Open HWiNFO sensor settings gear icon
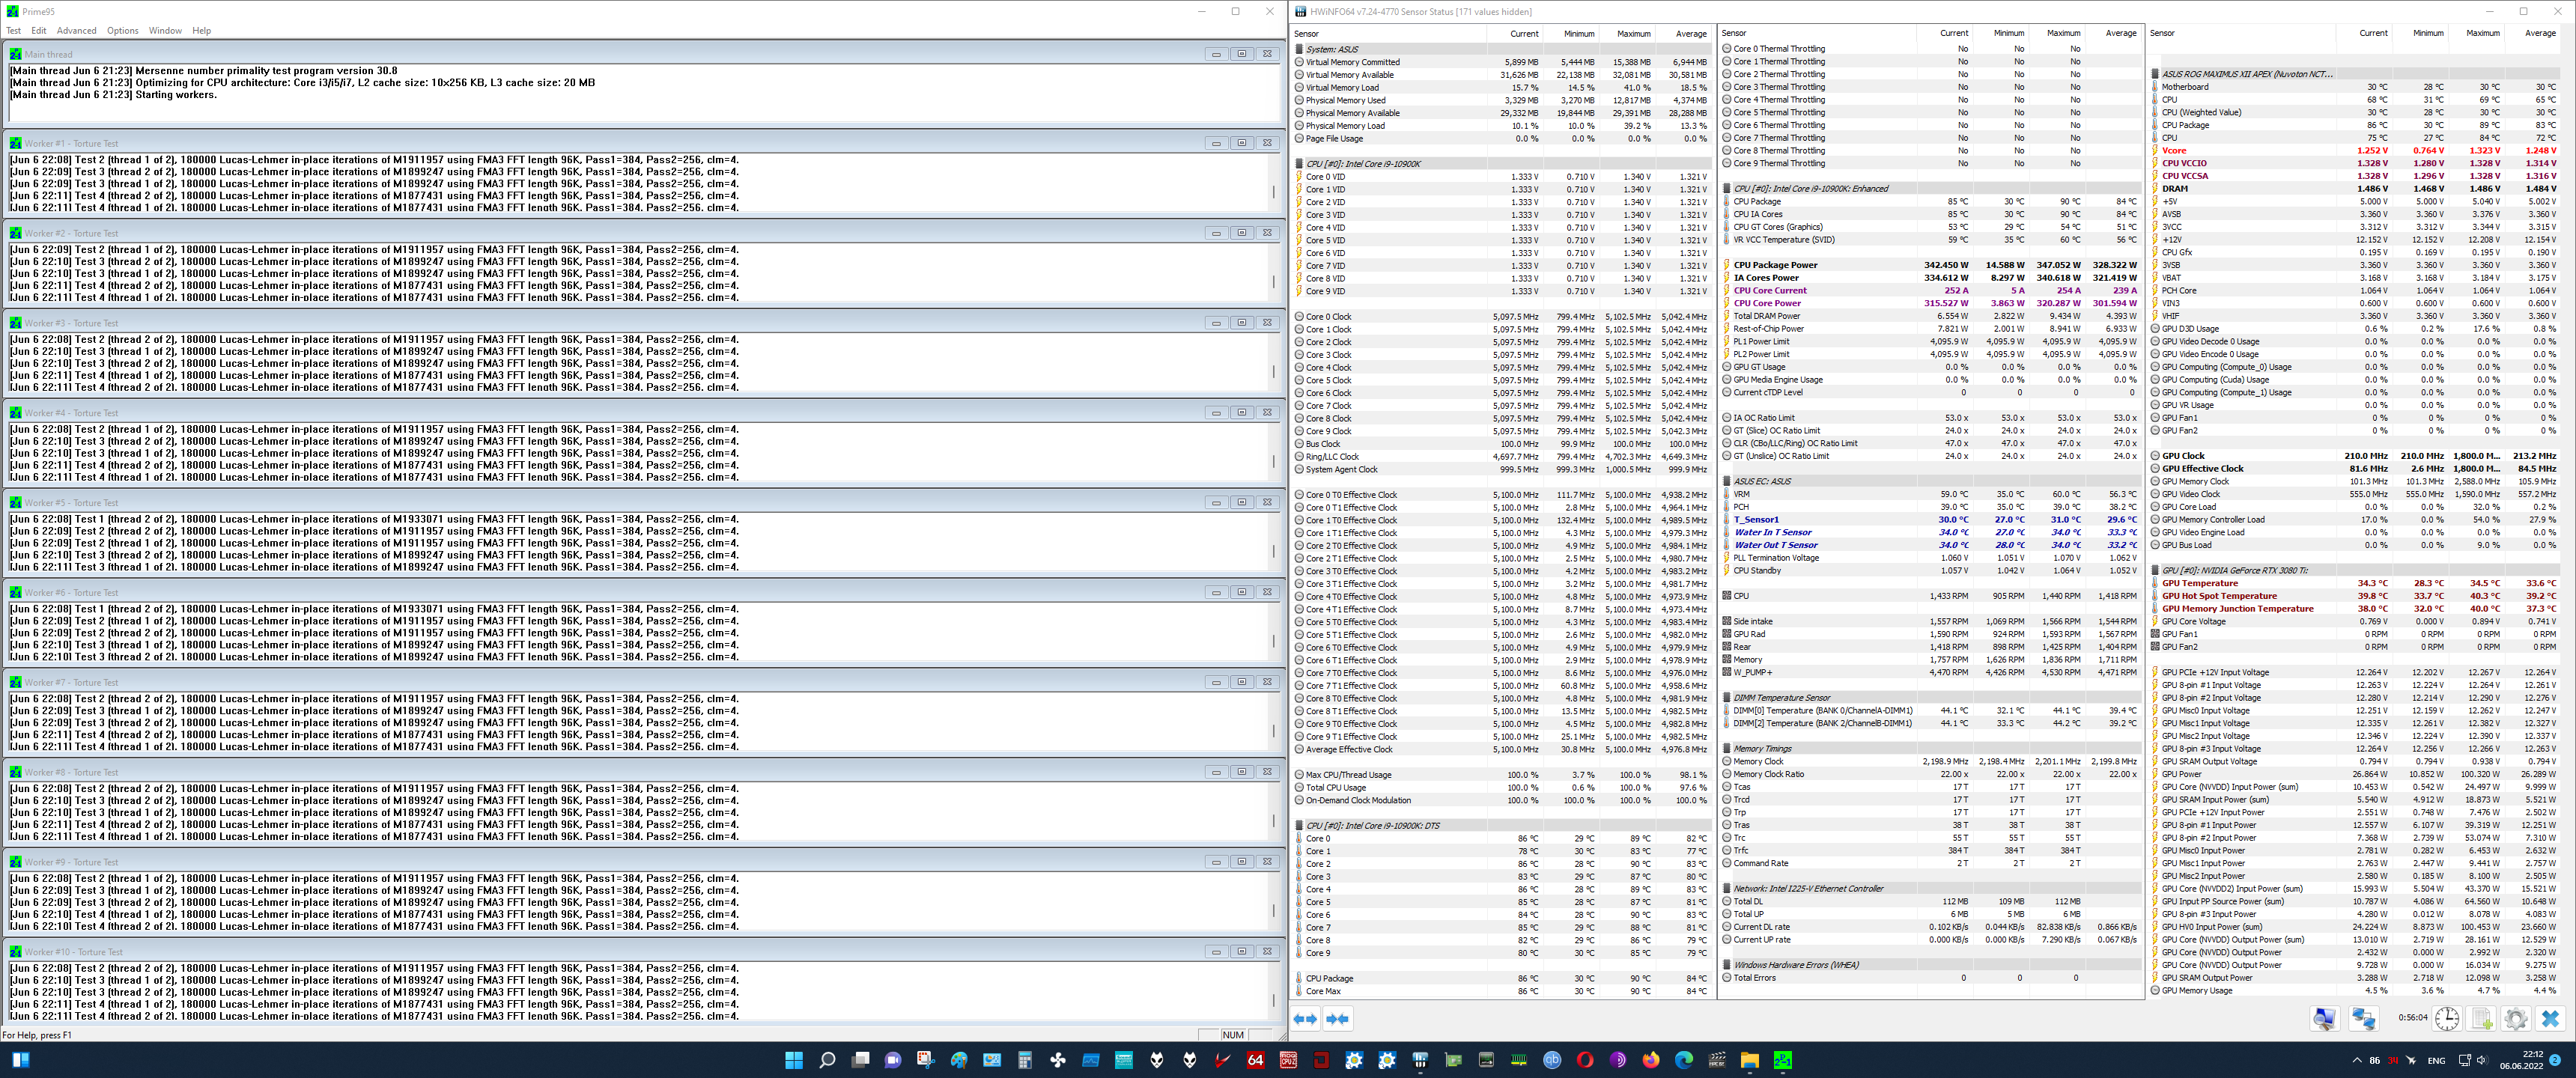This screenshot has height=1078, width=2576. (x=2516, y=1019)
